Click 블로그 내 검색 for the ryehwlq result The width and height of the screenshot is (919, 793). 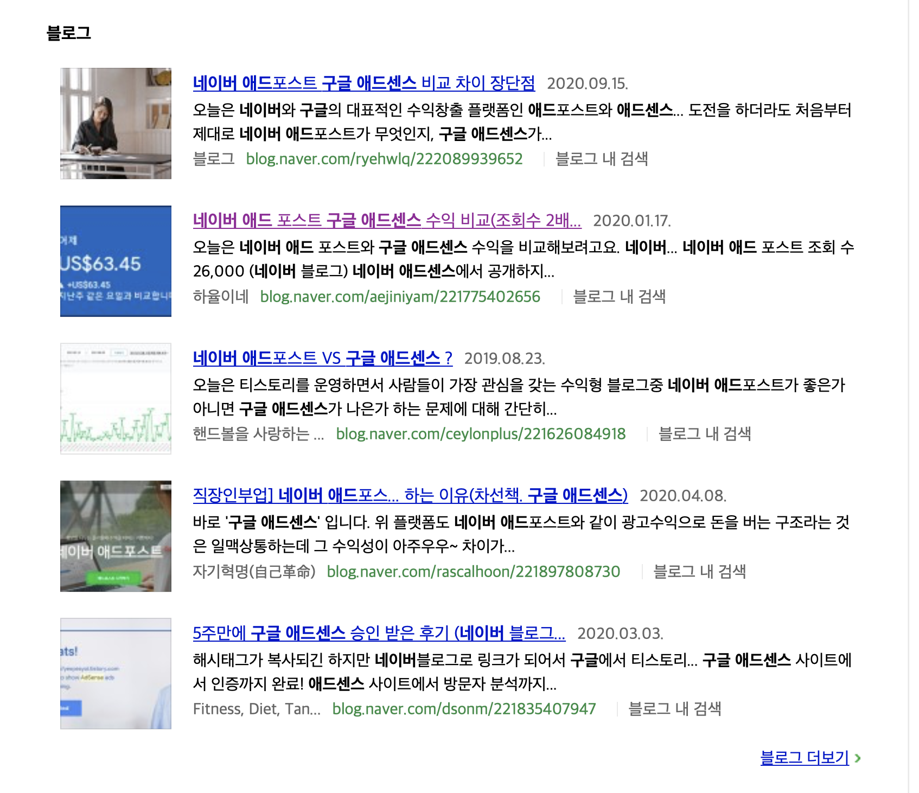point(602,159)
